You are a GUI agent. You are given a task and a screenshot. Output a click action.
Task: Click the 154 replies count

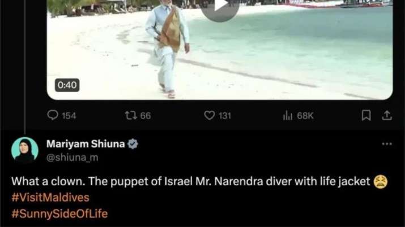tap(69, 116)
